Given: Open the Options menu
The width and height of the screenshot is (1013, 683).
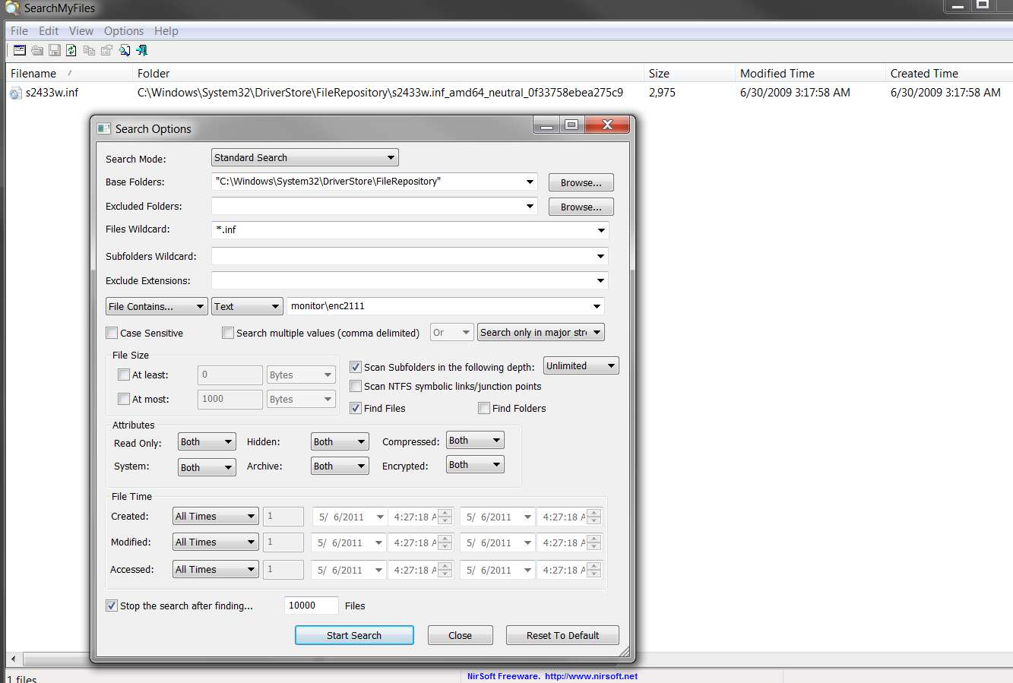Looking at the screenshot, I should tap(124, 31).
